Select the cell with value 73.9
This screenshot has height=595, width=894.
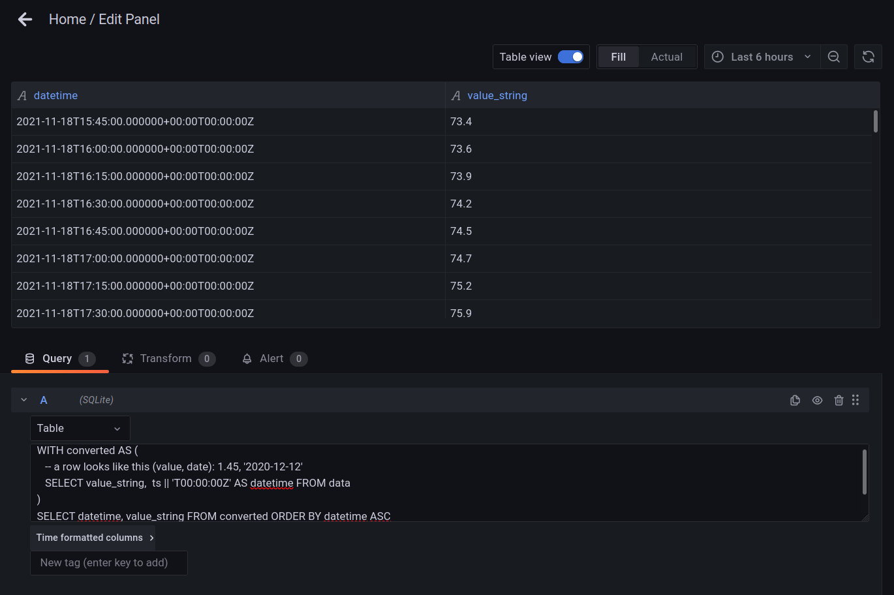click(x=658, y=176)
